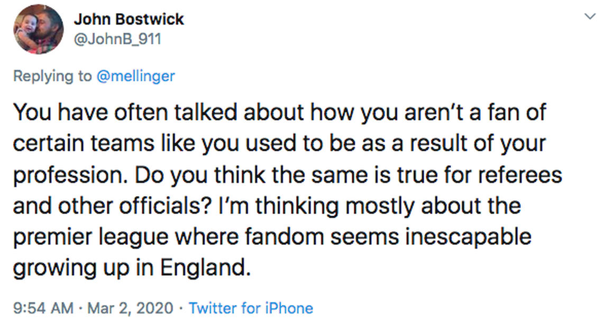Open the John Bostwick display name
This screenshot has height=332, width=603.
(x=129, y=20)
